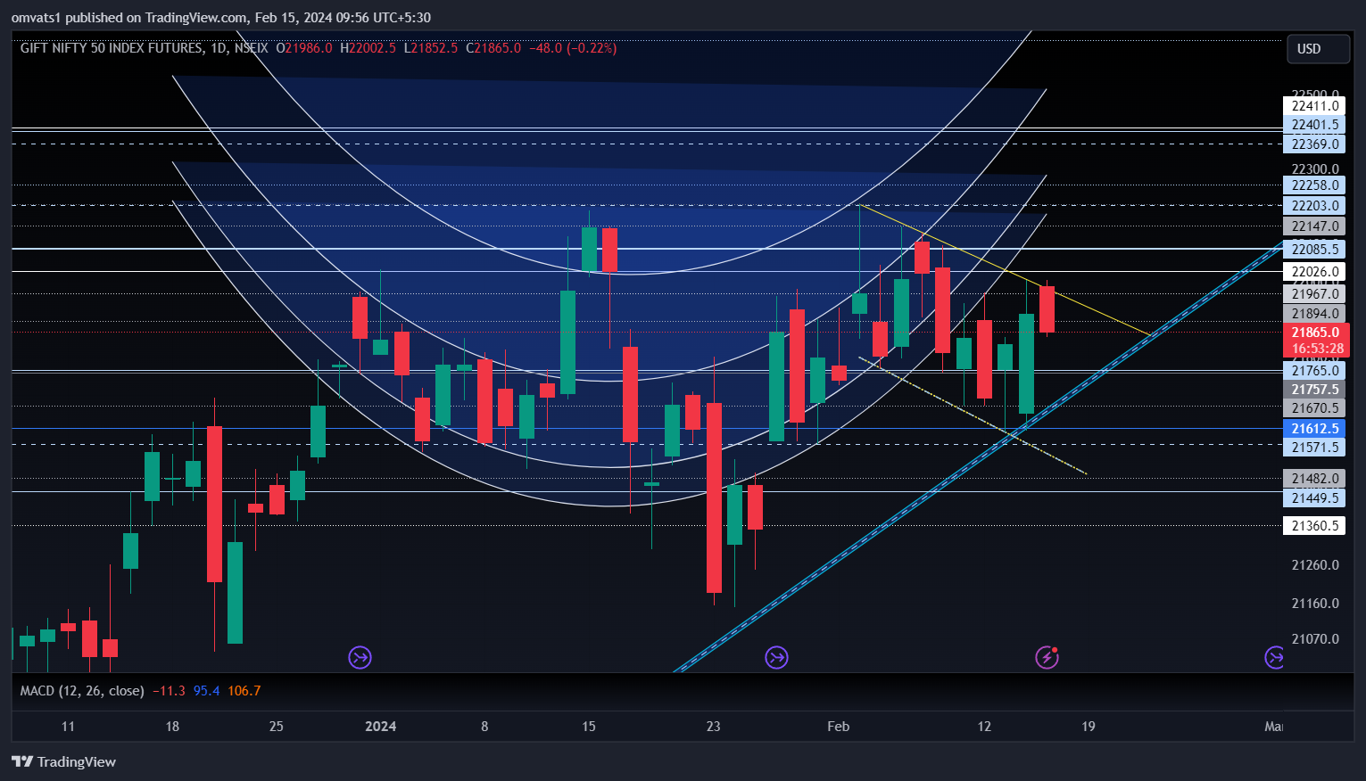This screenshot has height=781, width=1366.
Task: Select the 21449.5 price level label
Action: 1315,498
